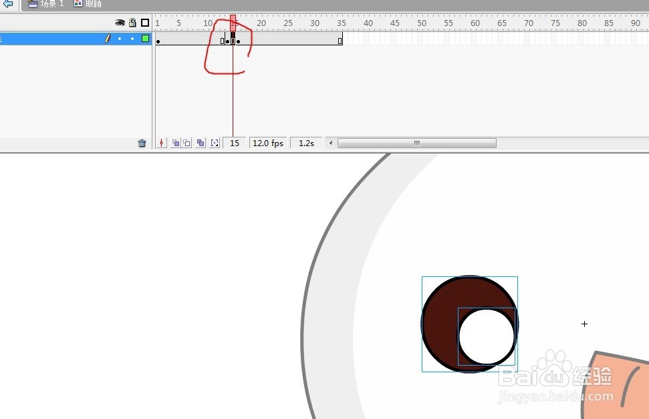Click the layer's green outline color square
Viewport: 649px width, 419px height.
tap(145, 39)
